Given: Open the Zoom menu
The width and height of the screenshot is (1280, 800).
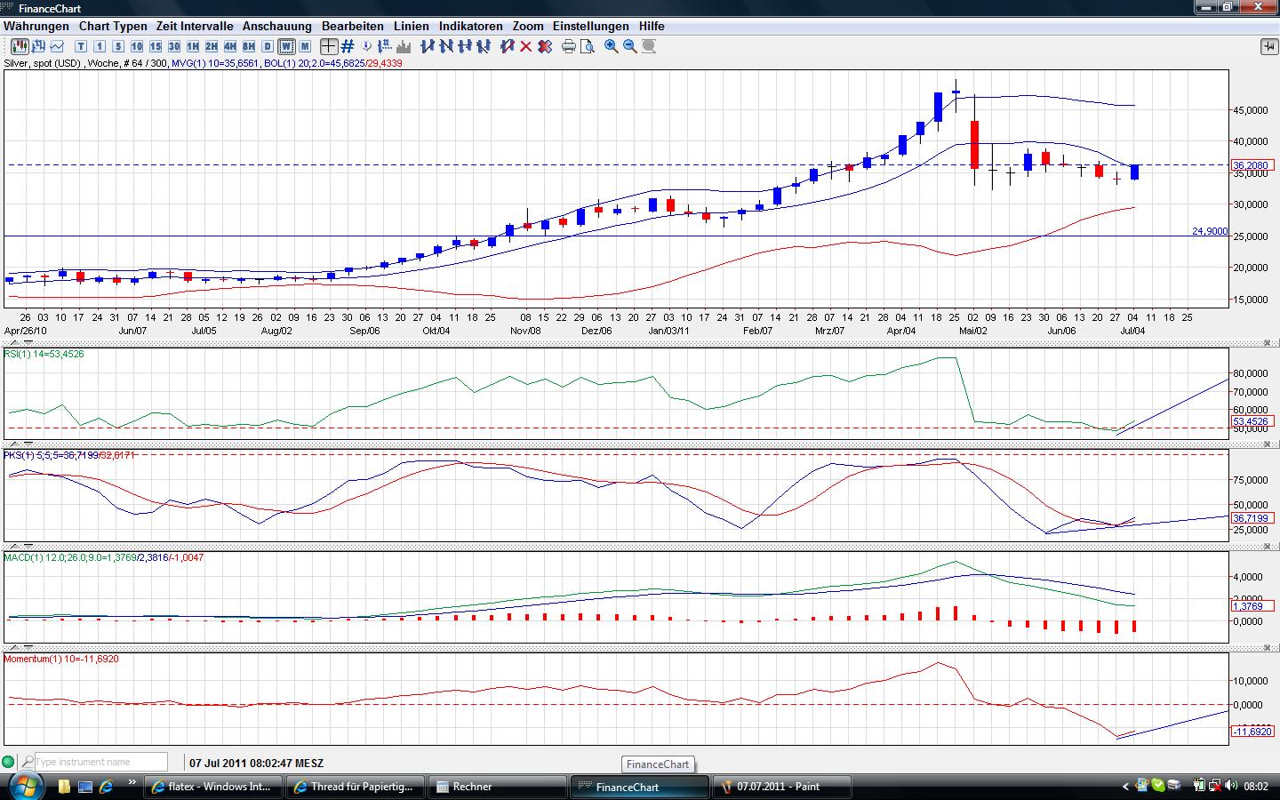Looking at the screenshot, I should click(x=528, y=27).
